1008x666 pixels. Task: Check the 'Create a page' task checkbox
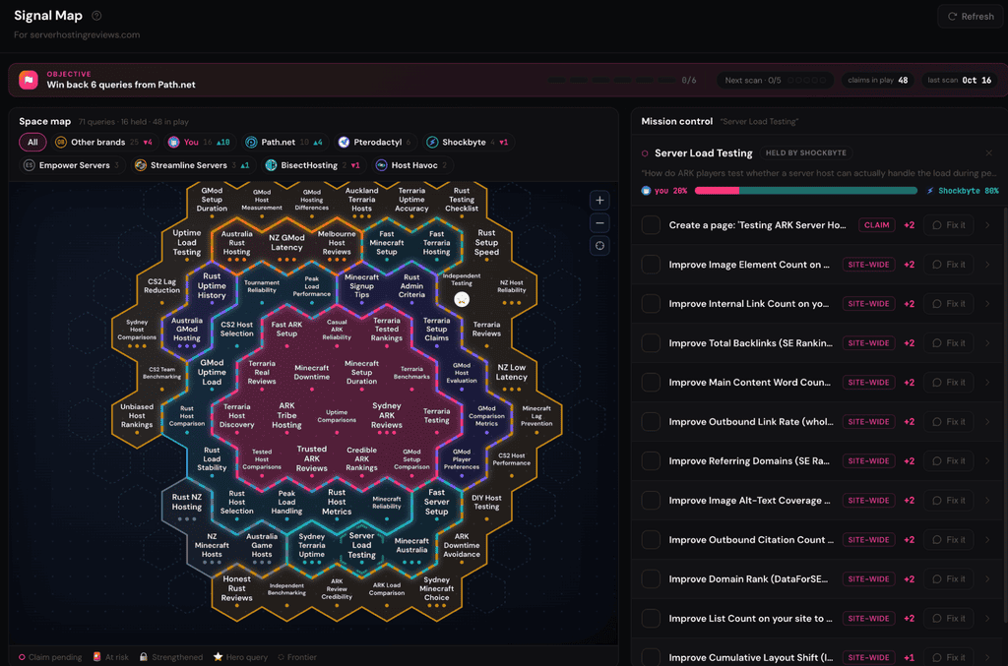tap(651, 224)
